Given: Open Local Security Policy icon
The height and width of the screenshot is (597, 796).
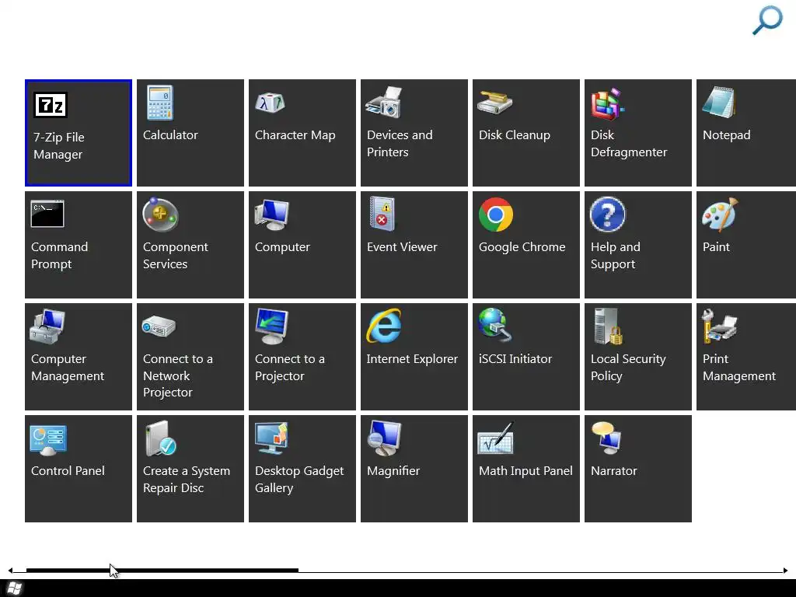Looking at the screenshot, I should click(x=608, y=327).
